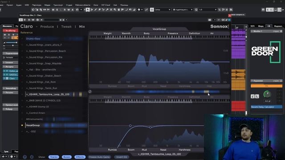Screen dimensions: 285x160
Task: Click the loop icon left of spectrum strip
Action: [x=90, y=92]
